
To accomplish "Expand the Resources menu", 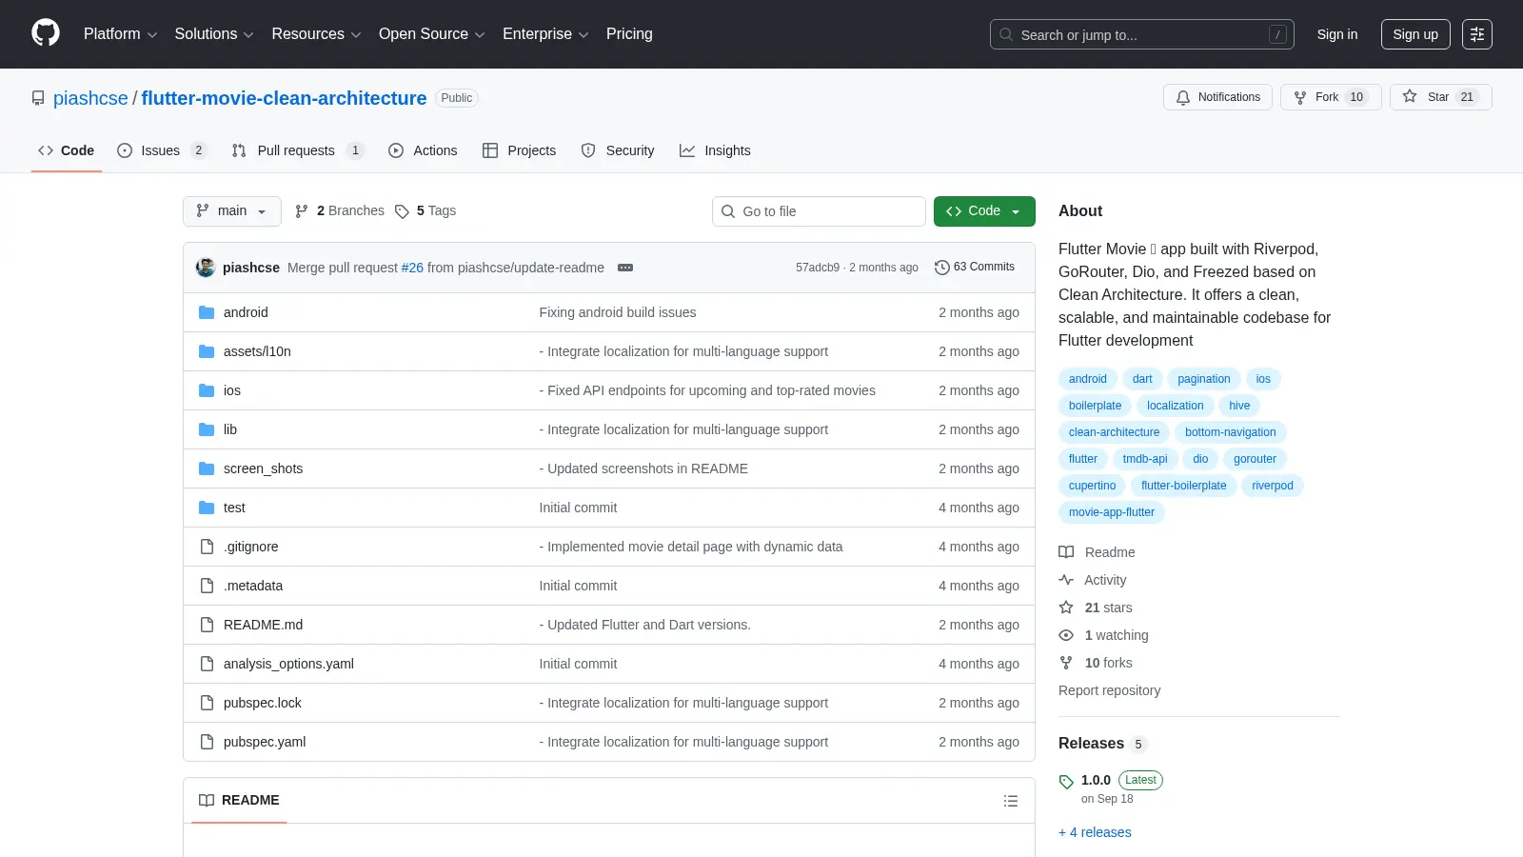I will (x=316, y=34).
